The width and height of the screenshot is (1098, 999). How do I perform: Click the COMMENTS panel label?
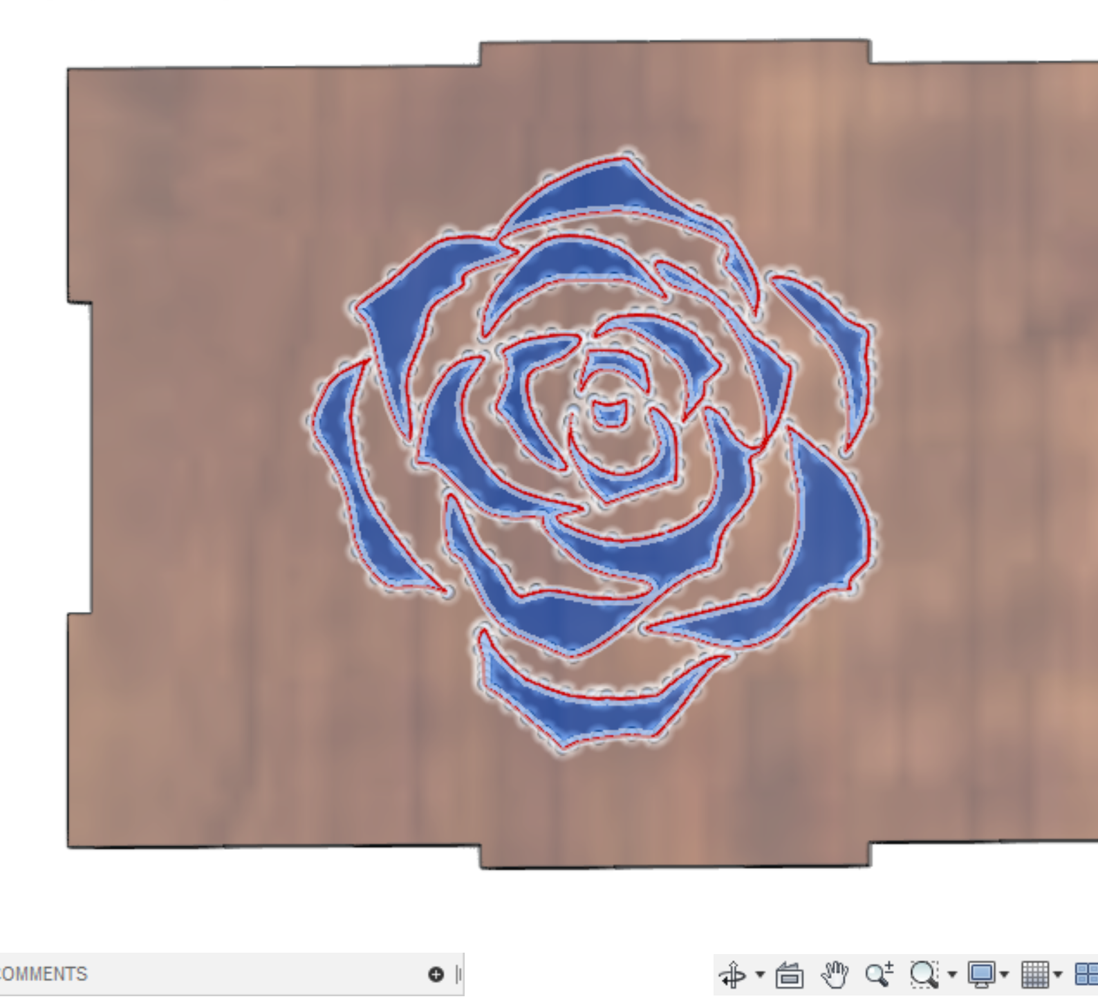44,974
